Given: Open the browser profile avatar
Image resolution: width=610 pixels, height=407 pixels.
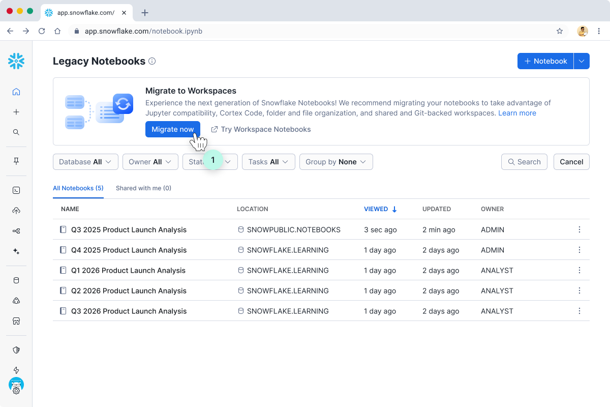Looking at the screenshot, I should coord(583,31).
